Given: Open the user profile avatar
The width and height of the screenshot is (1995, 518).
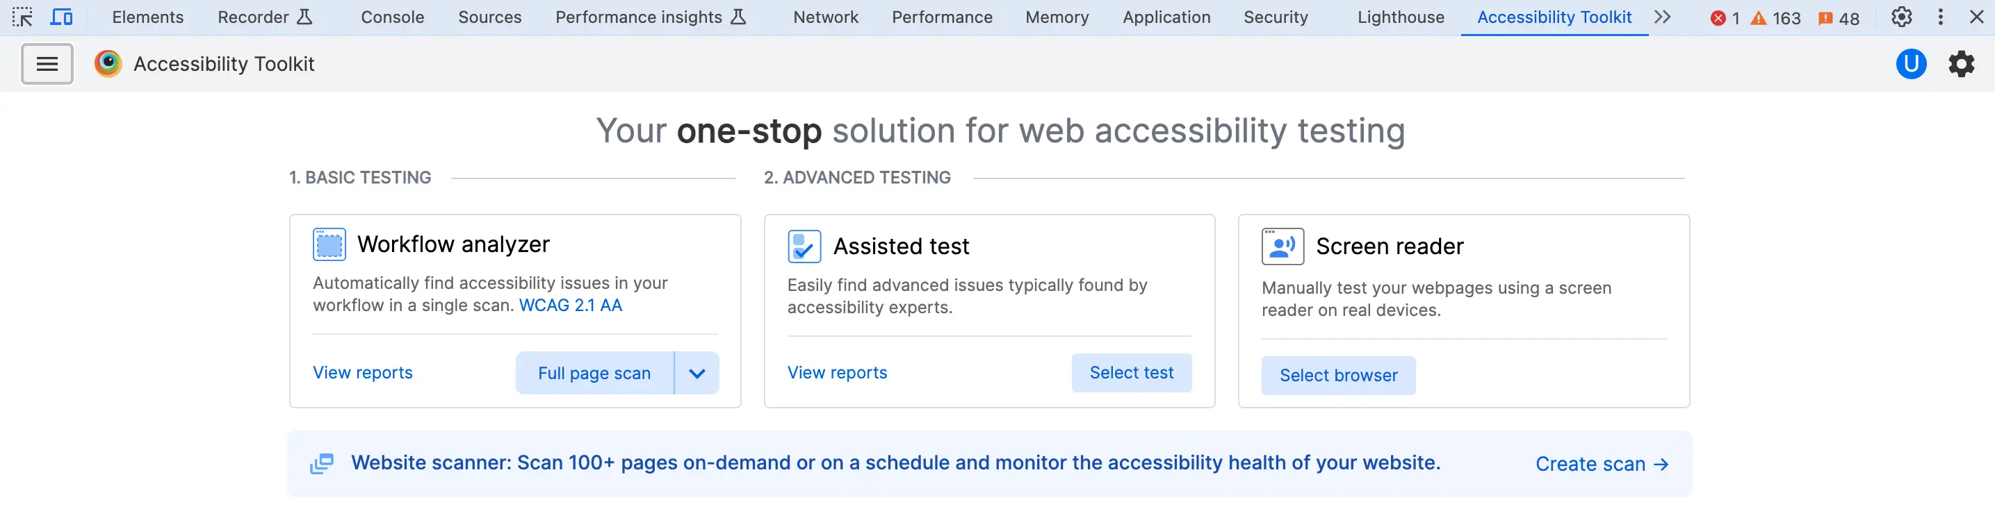Looking at the screenshot, I should (1911, 64).
